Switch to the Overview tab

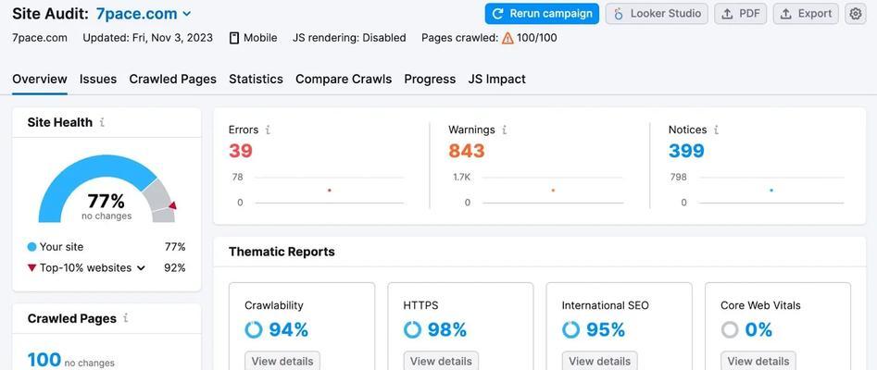(40, 80)
